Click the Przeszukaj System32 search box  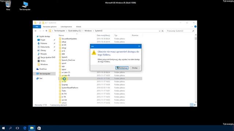pos(180,31)
